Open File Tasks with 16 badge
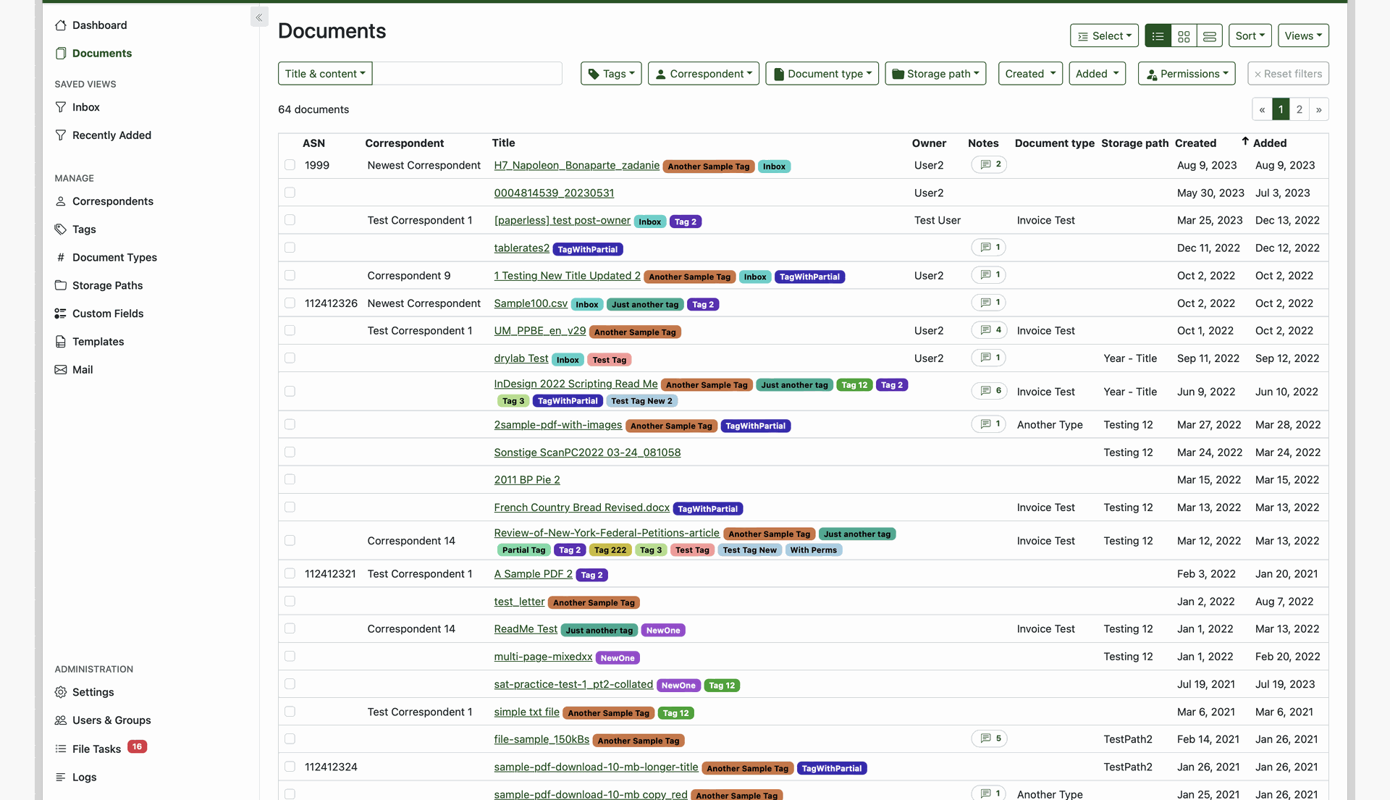Image resolution: width=1390 pixels, height=800 pixels. click(96, 749)
